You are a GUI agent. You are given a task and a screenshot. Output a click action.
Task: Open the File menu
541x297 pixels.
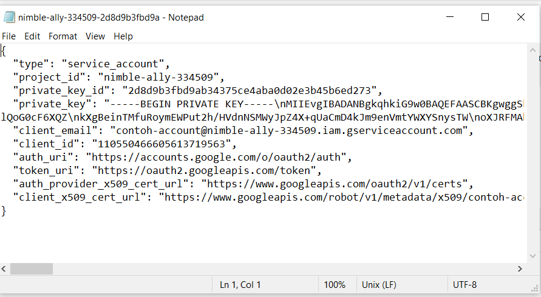click(x=9, y=36)
